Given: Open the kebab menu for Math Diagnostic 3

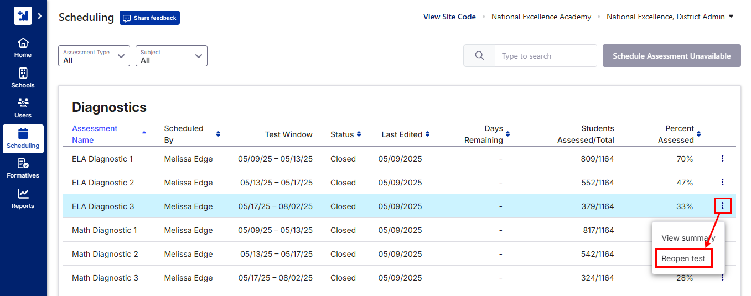Looking at the screenshot, I should [722, 278].
